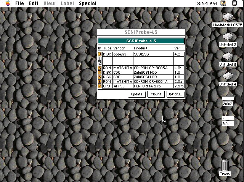Click the Update button in SCSIProbe

tap(136, 94)
